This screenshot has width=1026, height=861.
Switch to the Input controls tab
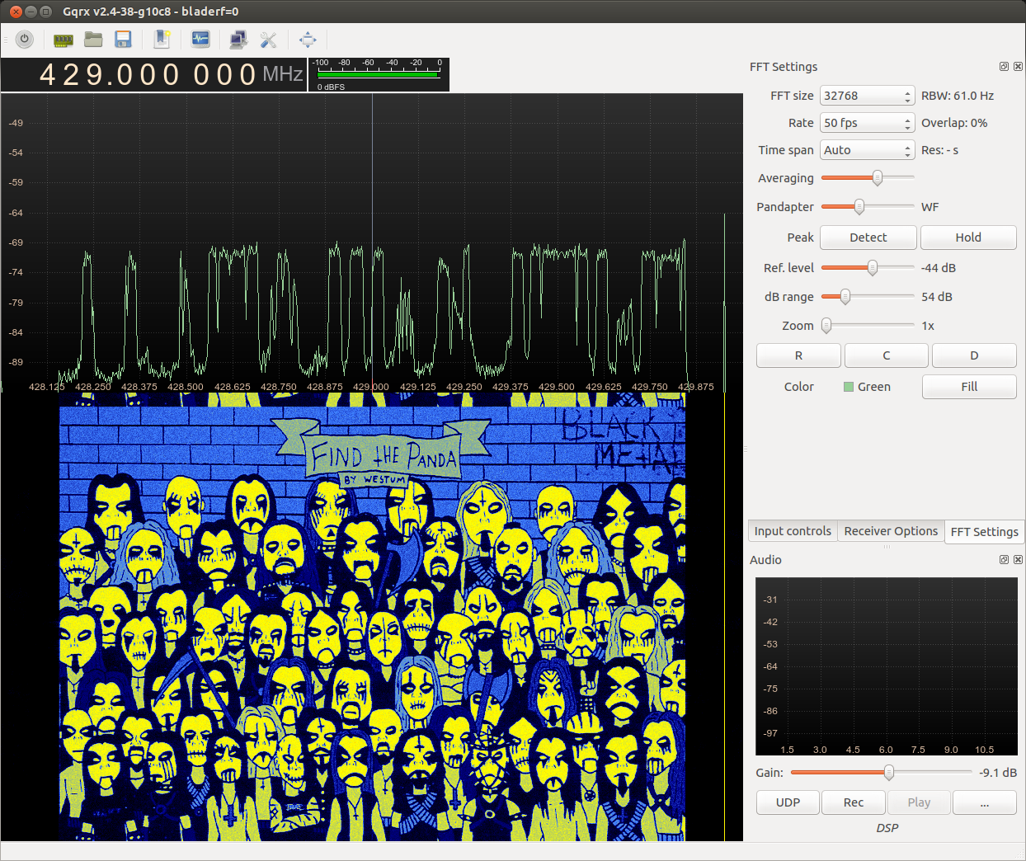[792, 531]
